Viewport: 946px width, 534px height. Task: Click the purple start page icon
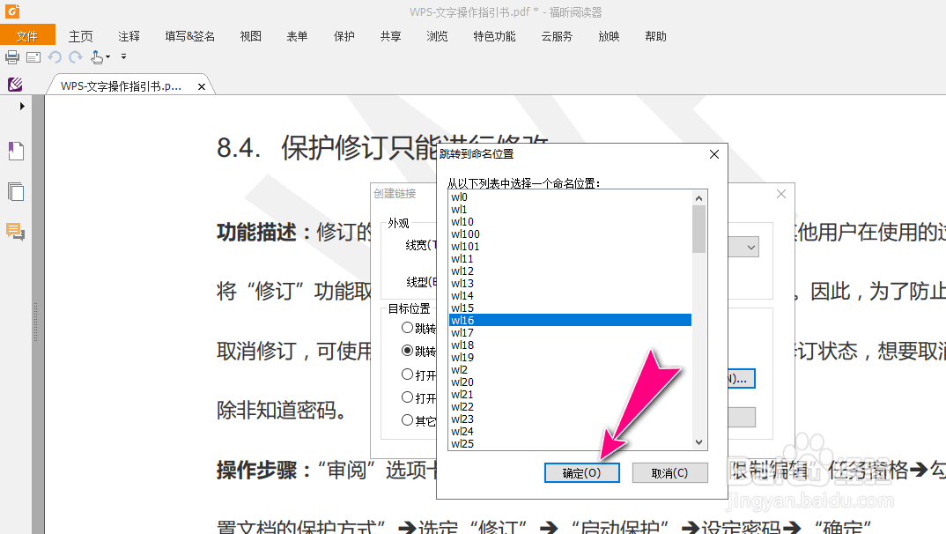tap(15, 85)
